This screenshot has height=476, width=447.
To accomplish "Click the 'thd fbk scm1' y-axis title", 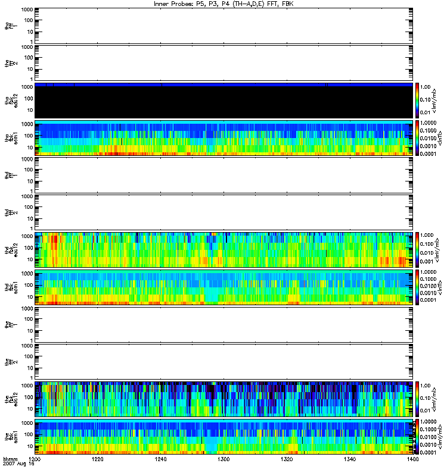I will pos(11,287).
